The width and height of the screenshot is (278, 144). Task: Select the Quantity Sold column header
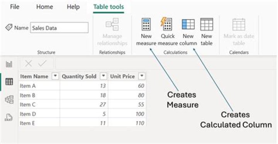pos(79,76)
